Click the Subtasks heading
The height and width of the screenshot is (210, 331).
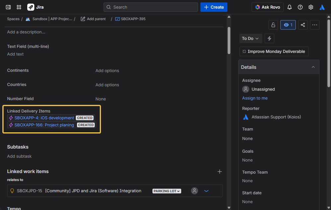click(x=18, y=147)
